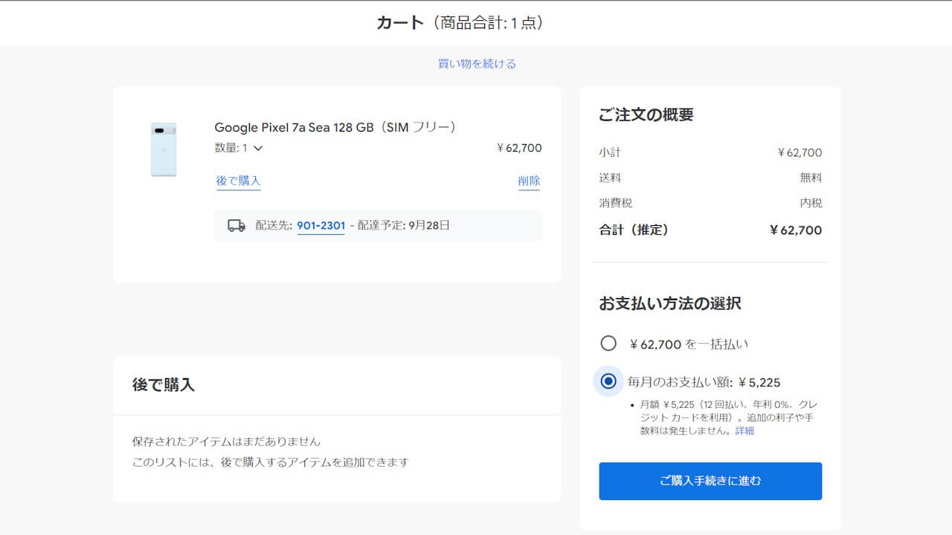
Task: Click the 買い物を続ける link
Action: (476, 63)
